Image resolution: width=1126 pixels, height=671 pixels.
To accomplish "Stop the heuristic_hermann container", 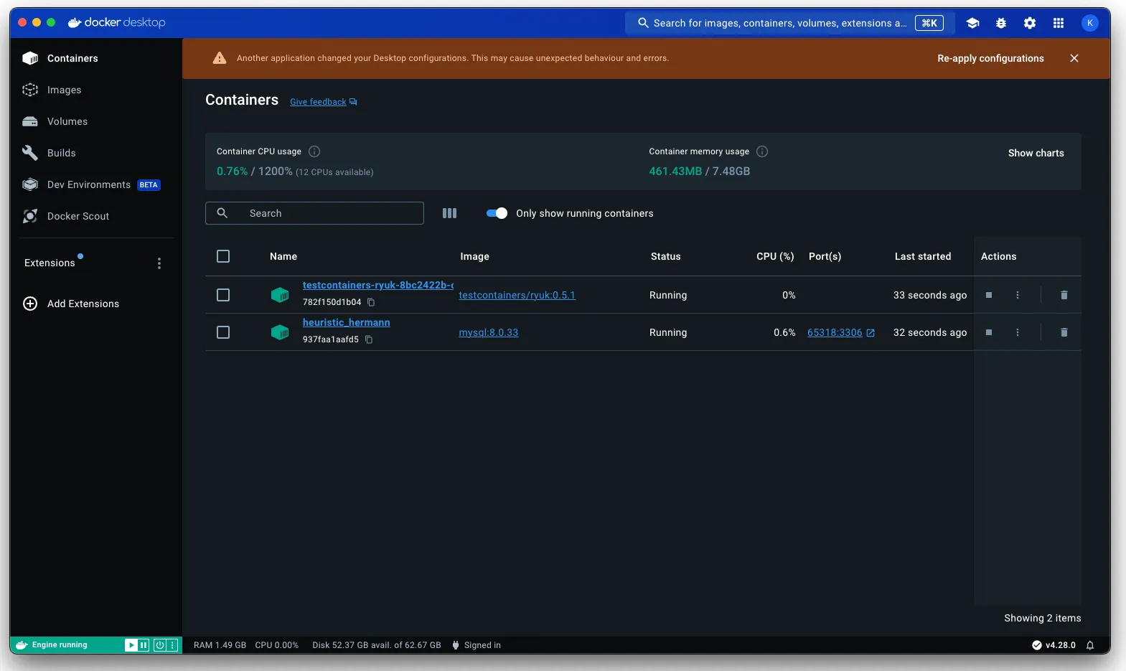I will (989, 332).
